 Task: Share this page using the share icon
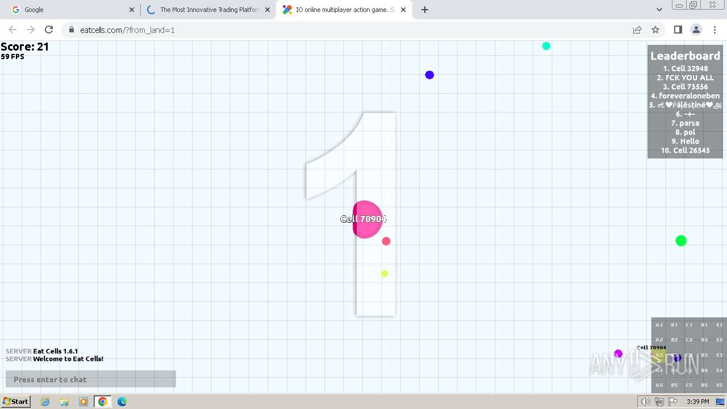coord(637,30)
